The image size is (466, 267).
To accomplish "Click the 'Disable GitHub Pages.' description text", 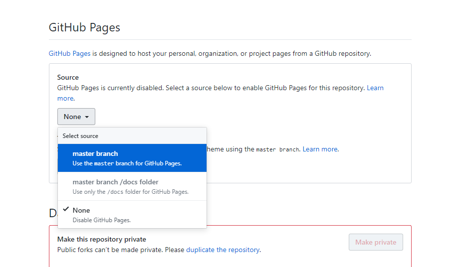I will pos(102,220).
